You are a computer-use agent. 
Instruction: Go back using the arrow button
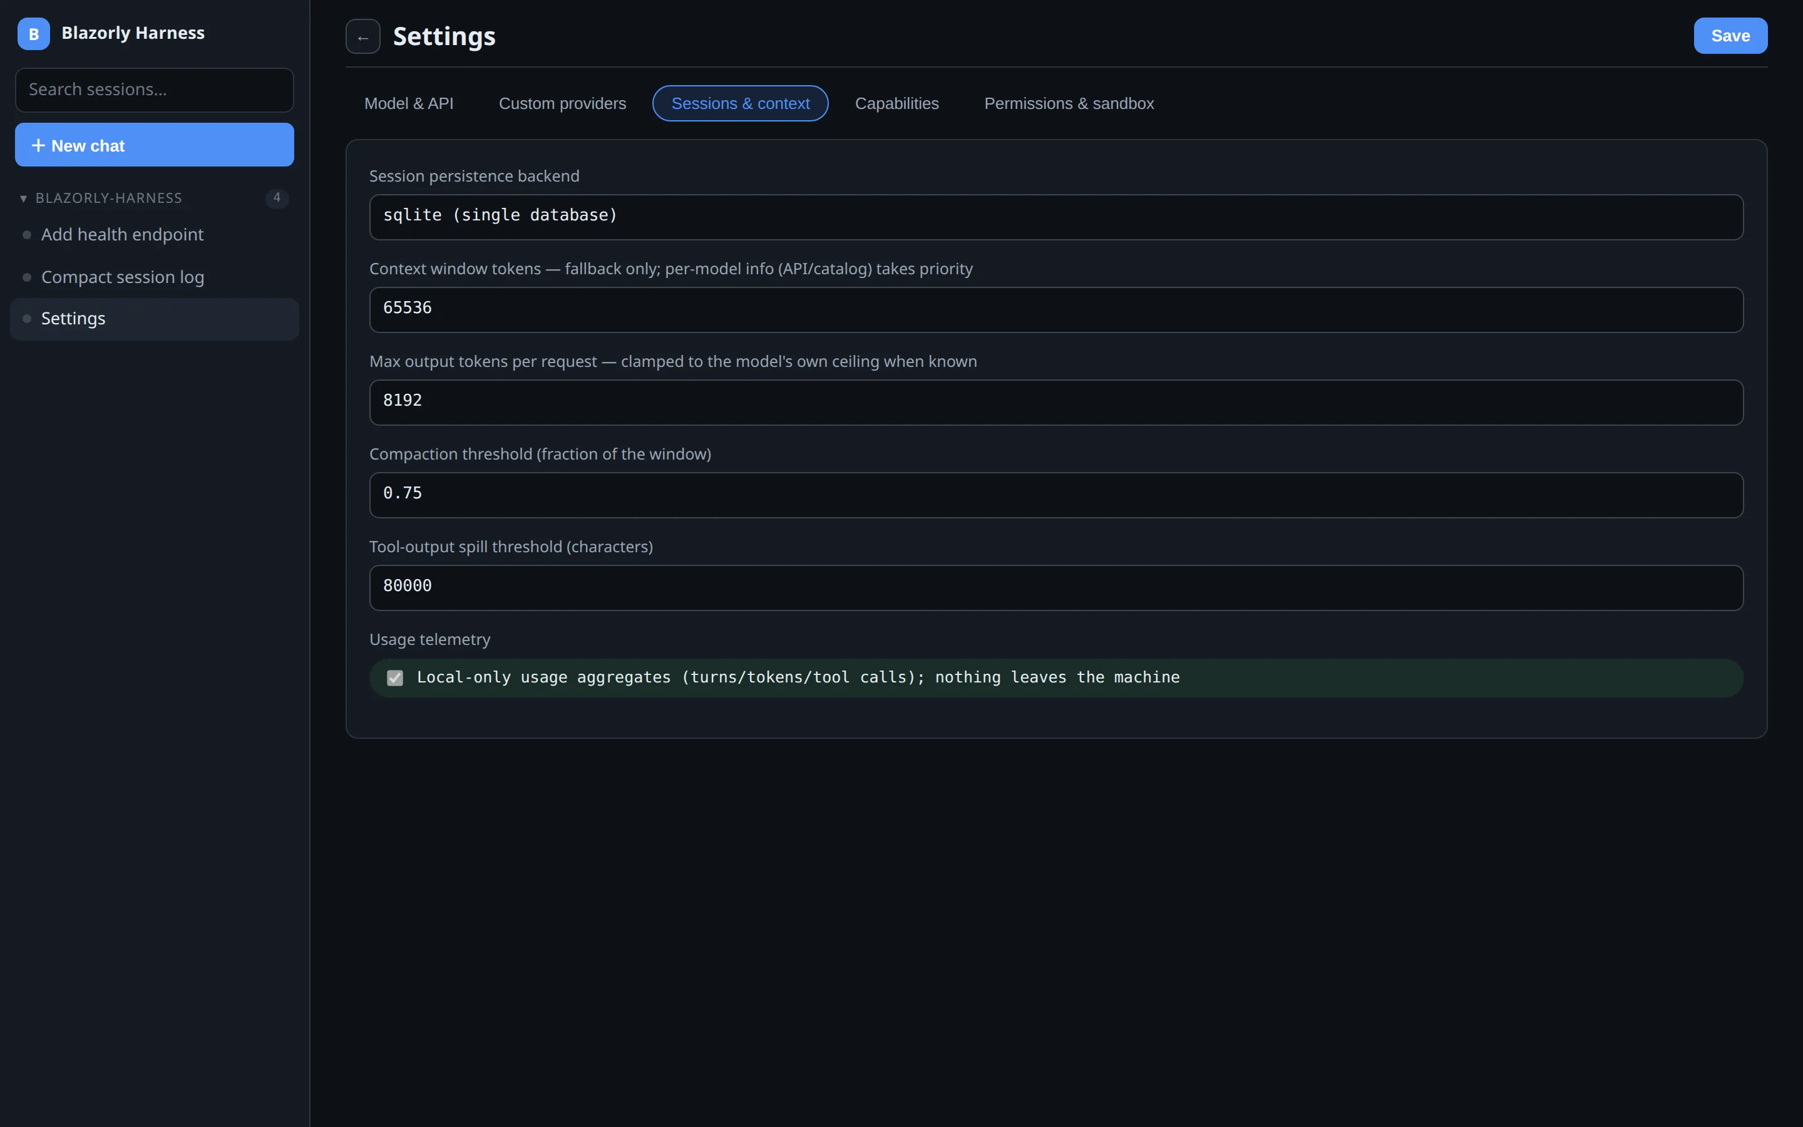click(x=363, y=36)
